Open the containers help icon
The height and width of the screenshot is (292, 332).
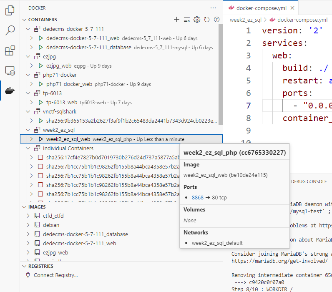click(x=216, y=20)
